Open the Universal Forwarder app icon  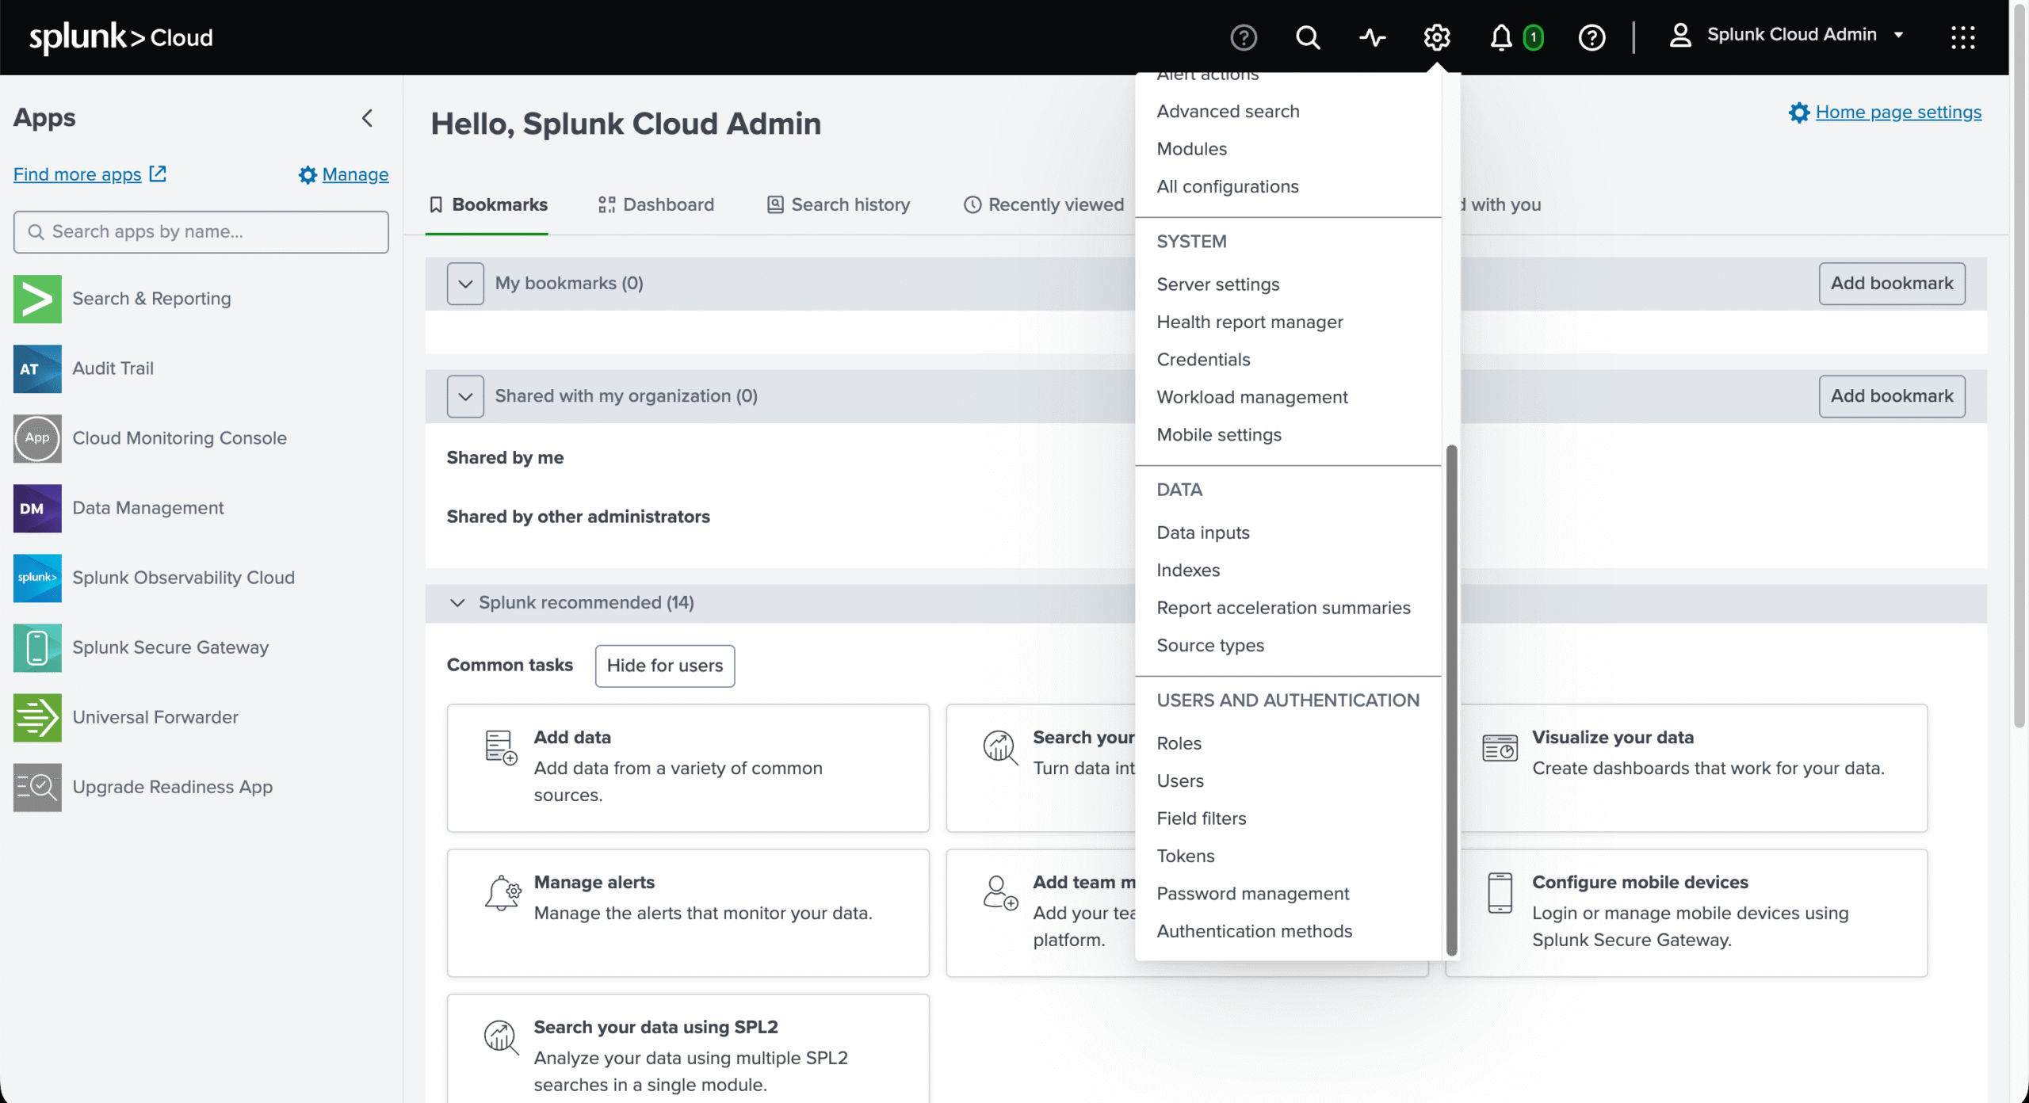tap(37, 717)
